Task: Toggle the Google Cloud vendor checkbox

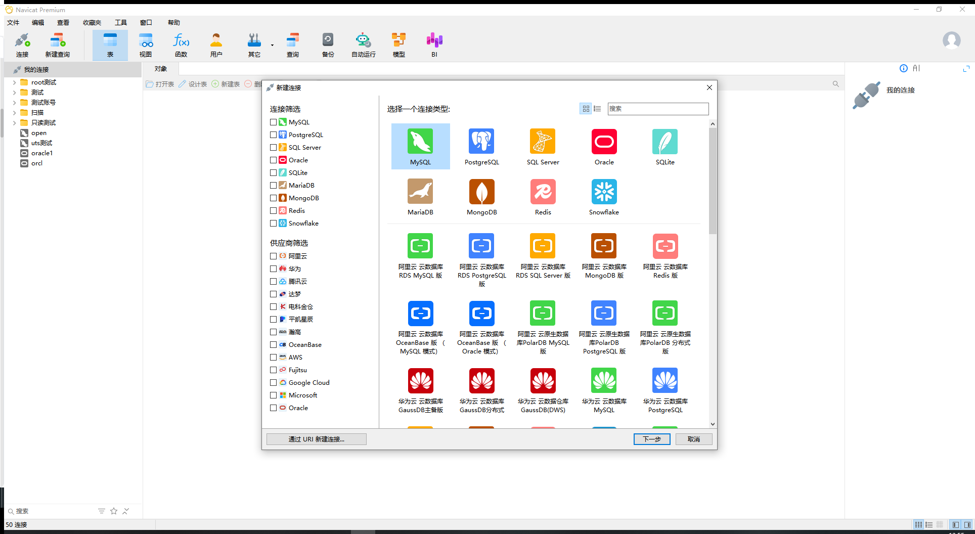Action: (x=273, y=382)
